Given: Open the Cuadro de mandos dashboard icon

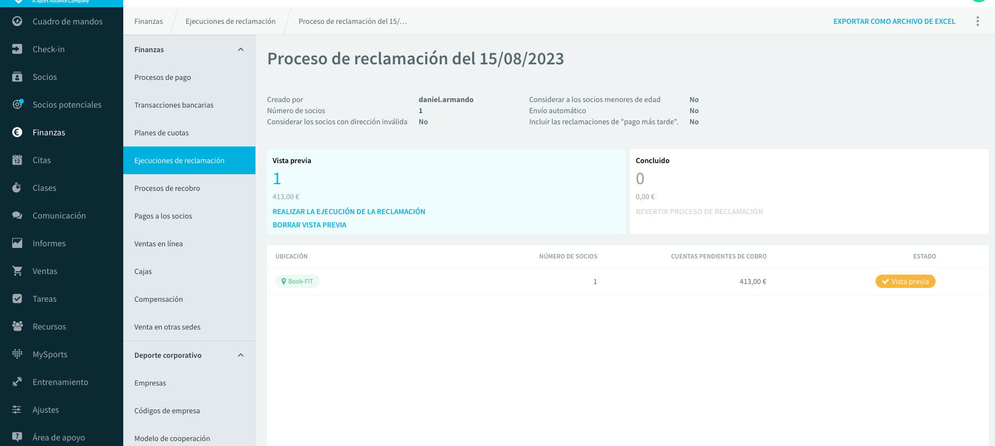Looking at the screenshot, I should 17,21.
